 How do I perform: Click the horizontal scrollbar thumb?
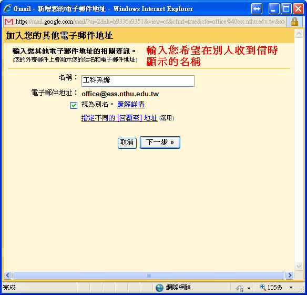click(x=149, y=275)
